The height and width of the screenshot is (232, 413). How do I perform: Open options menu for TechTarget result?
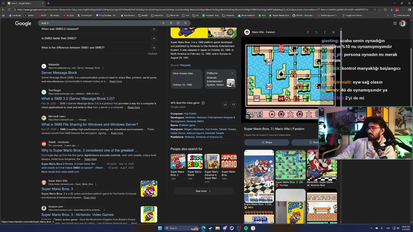[x=103, y=94]
